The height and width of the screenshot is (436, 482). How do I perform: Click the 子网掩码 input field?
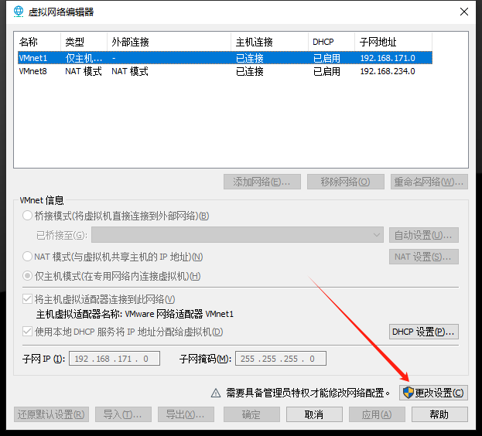281,359
